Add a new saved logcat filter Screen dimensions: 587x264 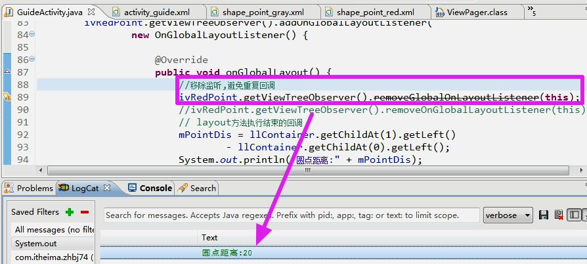coord(69,212)
